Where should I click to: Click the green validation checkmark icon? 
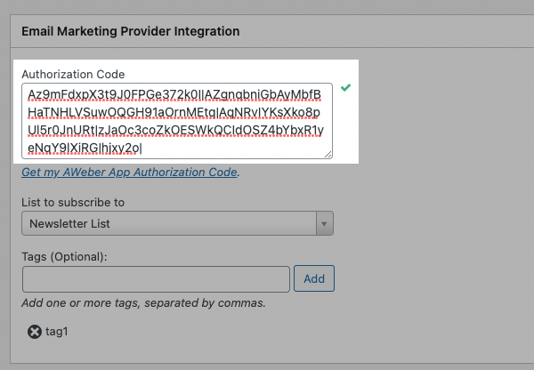point(345,89)
